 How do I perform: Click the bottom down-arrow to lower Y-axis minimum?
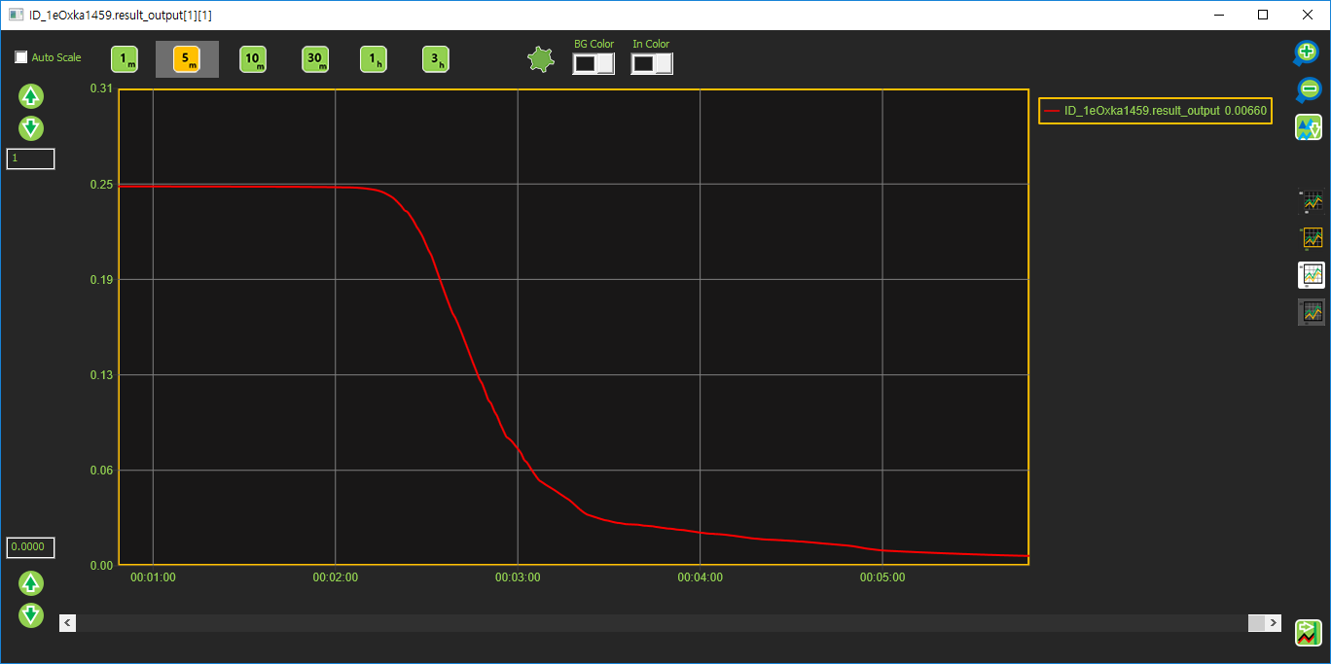pyautogui.click(x=31, y=614)
